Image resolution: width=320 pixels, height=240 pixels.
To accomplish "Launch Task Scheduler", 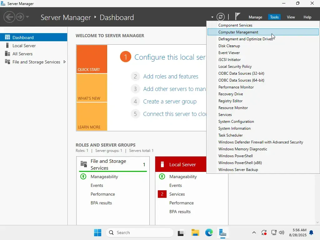I will point(263,135).
